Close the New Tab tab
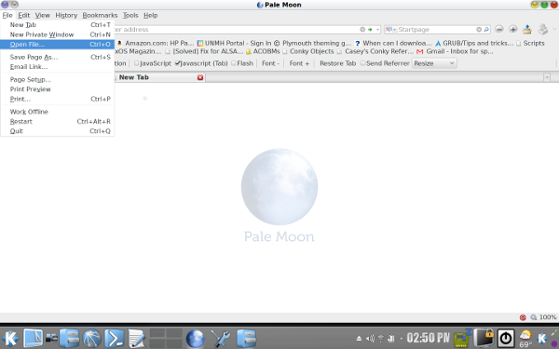Image resolution: width=559 pixels, height=349 pixels. click(200, 77)
